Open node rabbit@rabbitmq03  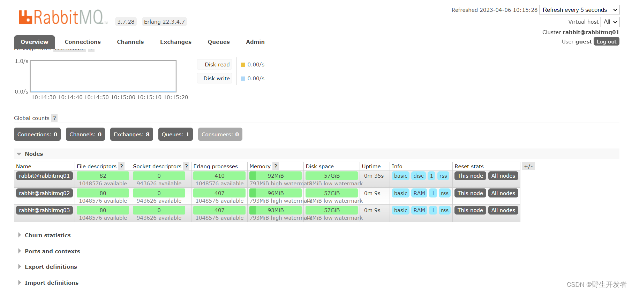pyautogui.click(x=44, y=210)
